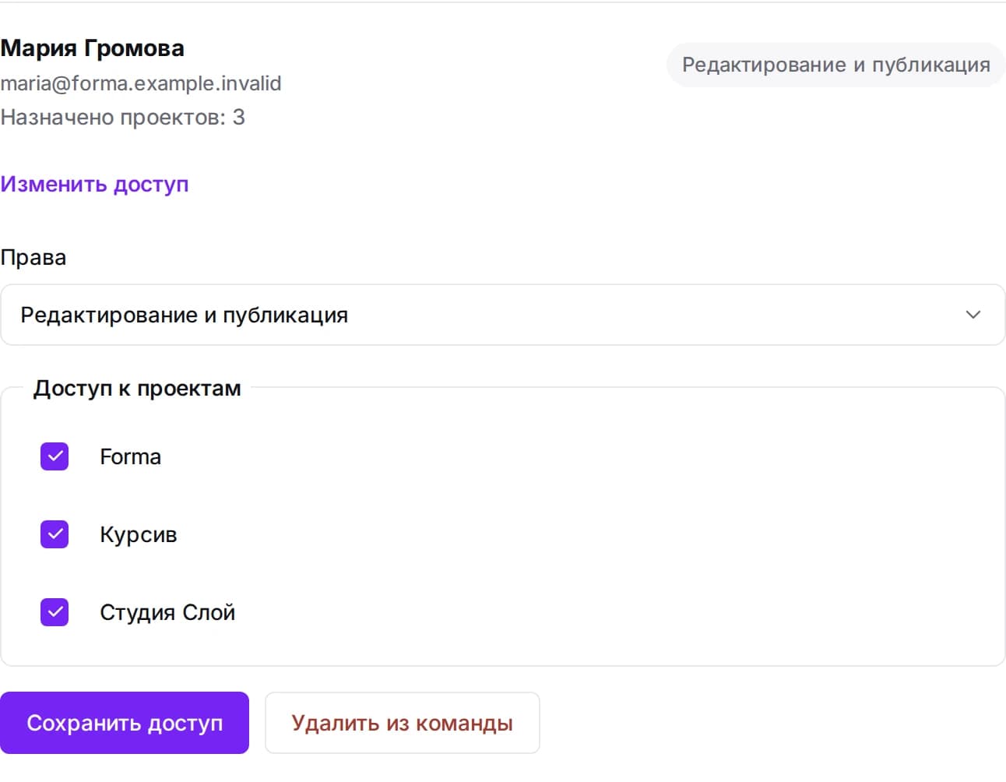Click the Доступ к проектам heading

click(137, 388)
